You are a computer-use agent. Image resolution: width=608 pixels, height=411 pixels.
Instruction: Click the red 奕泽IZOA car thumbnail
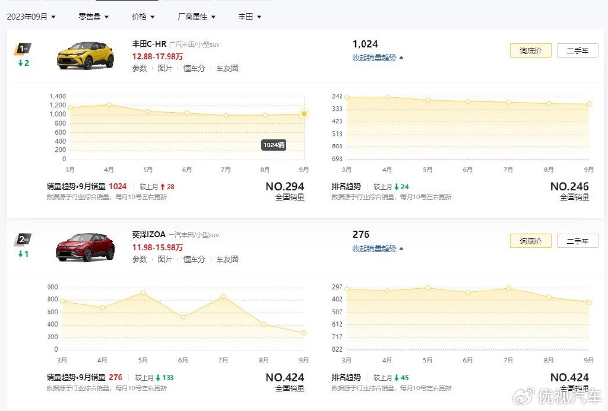pyautogui.click(x=85, y=247)
